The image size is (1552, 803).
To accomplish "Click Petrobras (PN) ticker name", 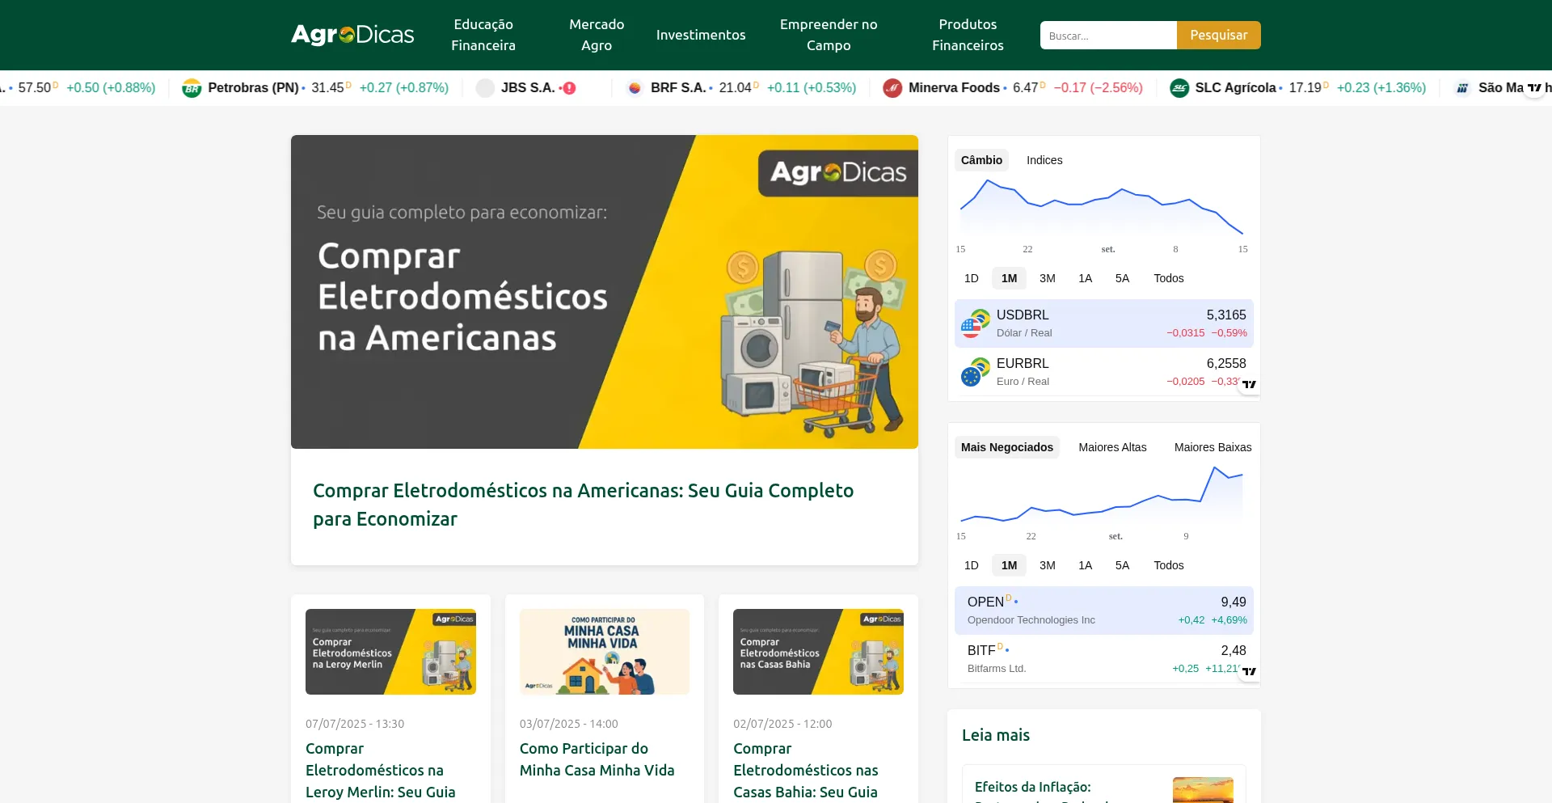I will point(253,88).
